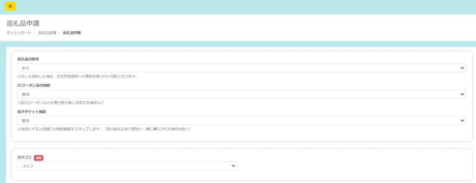Click the ダッシュボード breadcrumb link
The height and width of the screenshot is (183, 476).
click(19, 32)
